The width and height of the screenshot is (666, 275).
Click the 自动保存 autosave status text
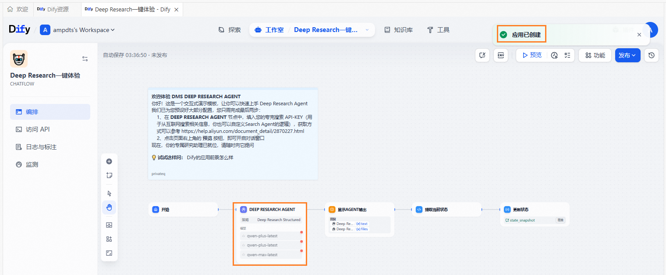point(135,55)
